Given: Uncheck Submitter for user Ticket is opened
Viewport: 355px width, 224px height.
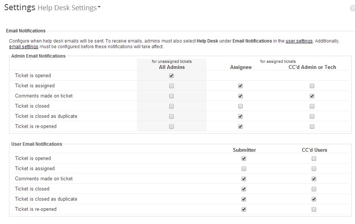Looking at the screenshot, I should coord(244,158).
